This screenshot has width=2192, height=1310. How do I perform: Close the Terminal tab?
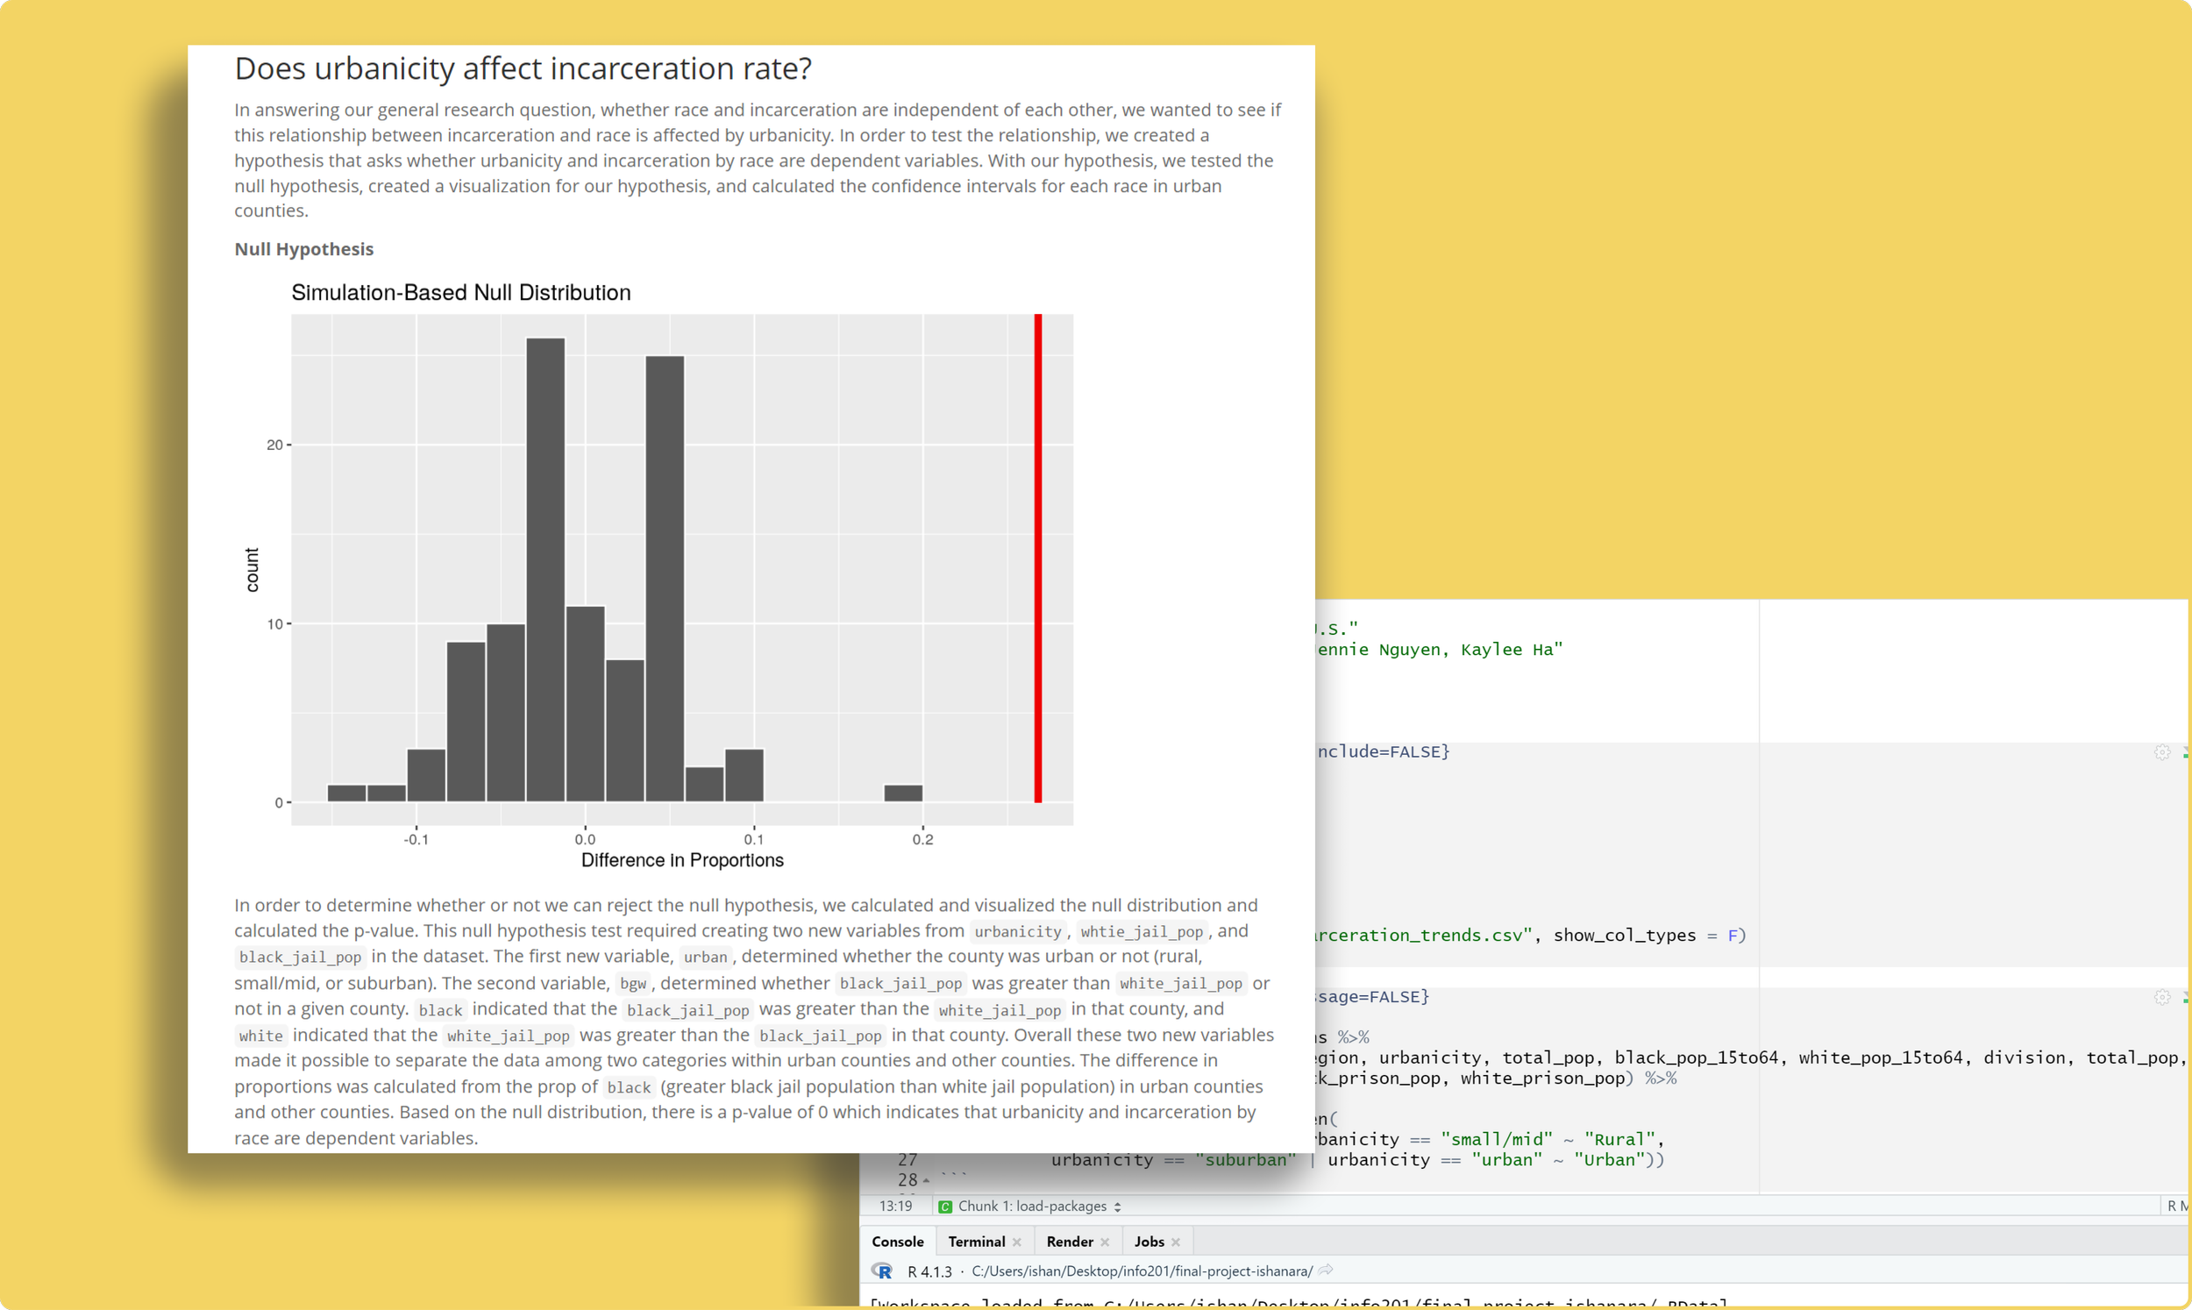pos(1016,1242)
